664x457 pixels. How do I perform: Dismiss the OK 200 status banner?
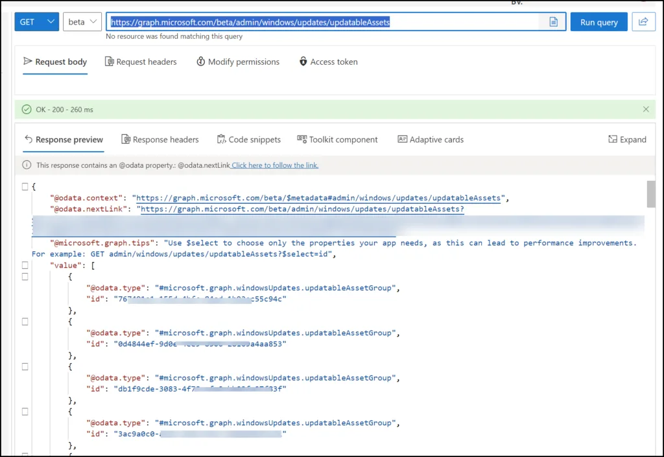[646, 109]
